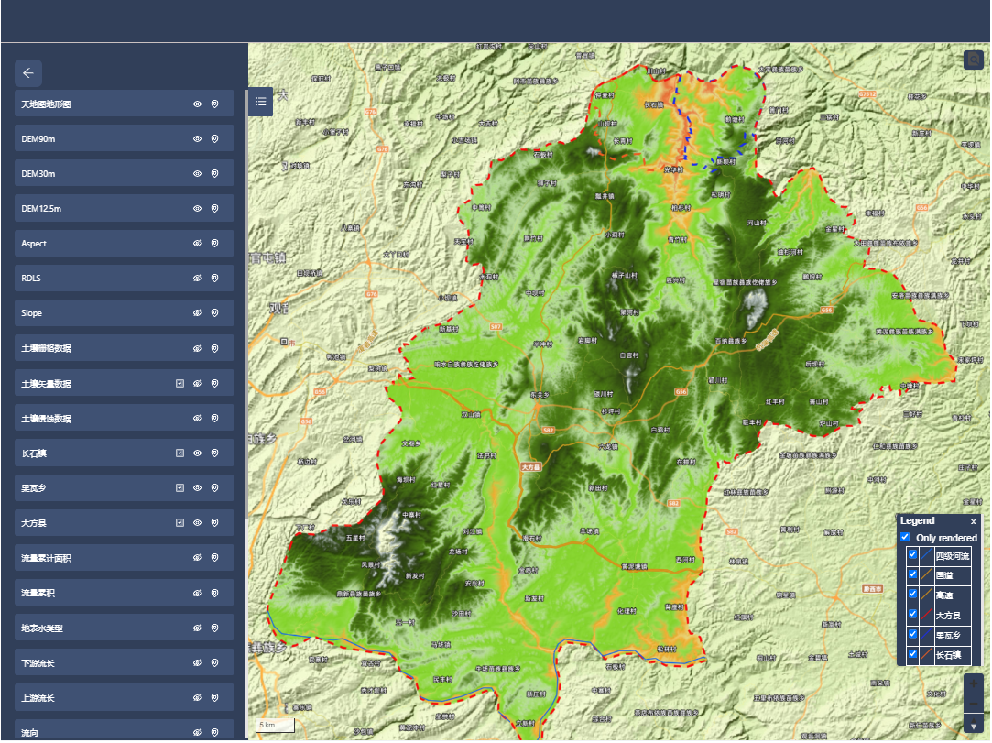The image size is (992, 743).
Task: Locate the DEM90m layer with pin icon
Action: (215, 139)
